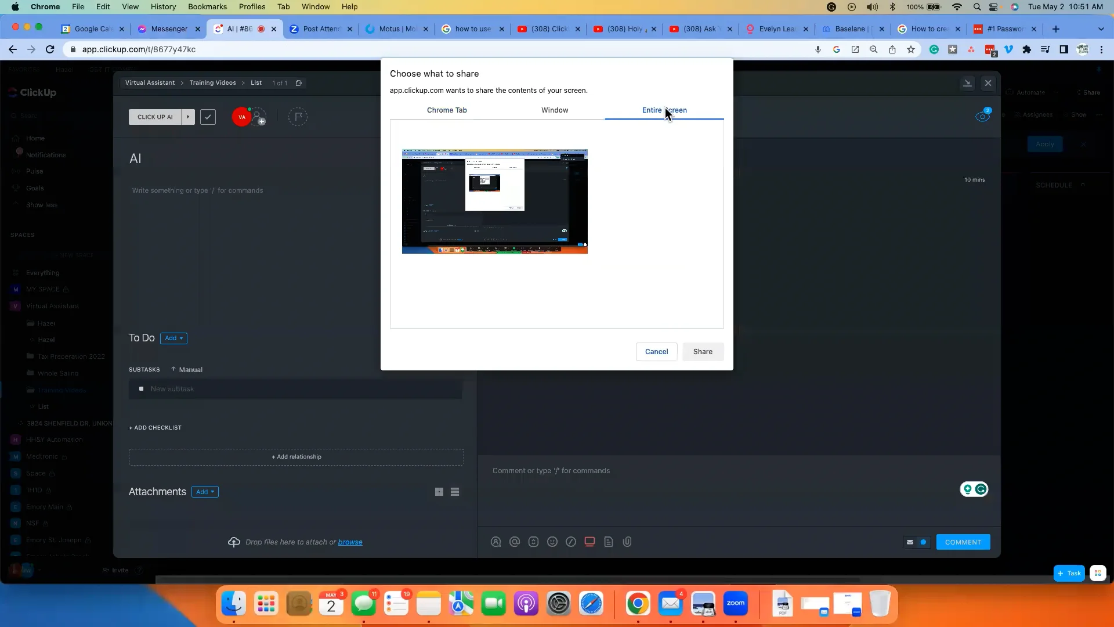Open the To Do Add dropdown
Viewport: 1114px width, 627px height.
pyautogui.click(x=173, y=338)
